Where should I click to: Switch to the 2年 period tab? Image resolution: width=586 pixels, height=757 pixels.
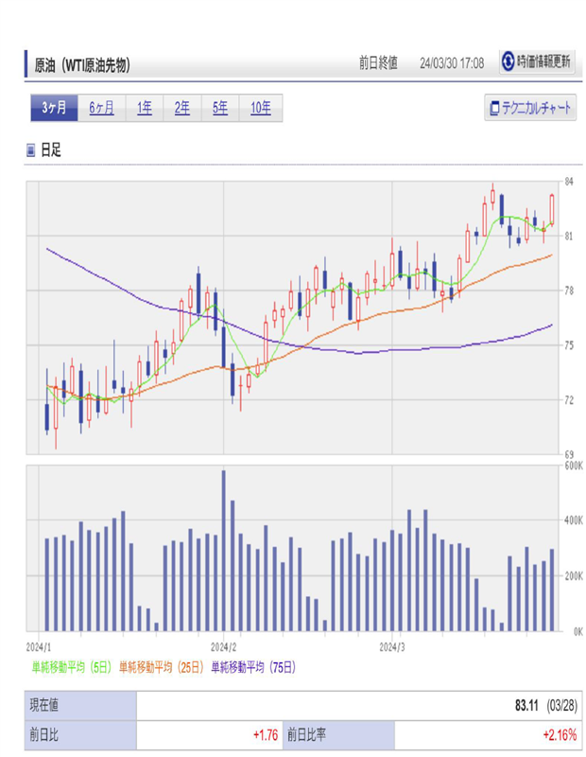point(181,108)
